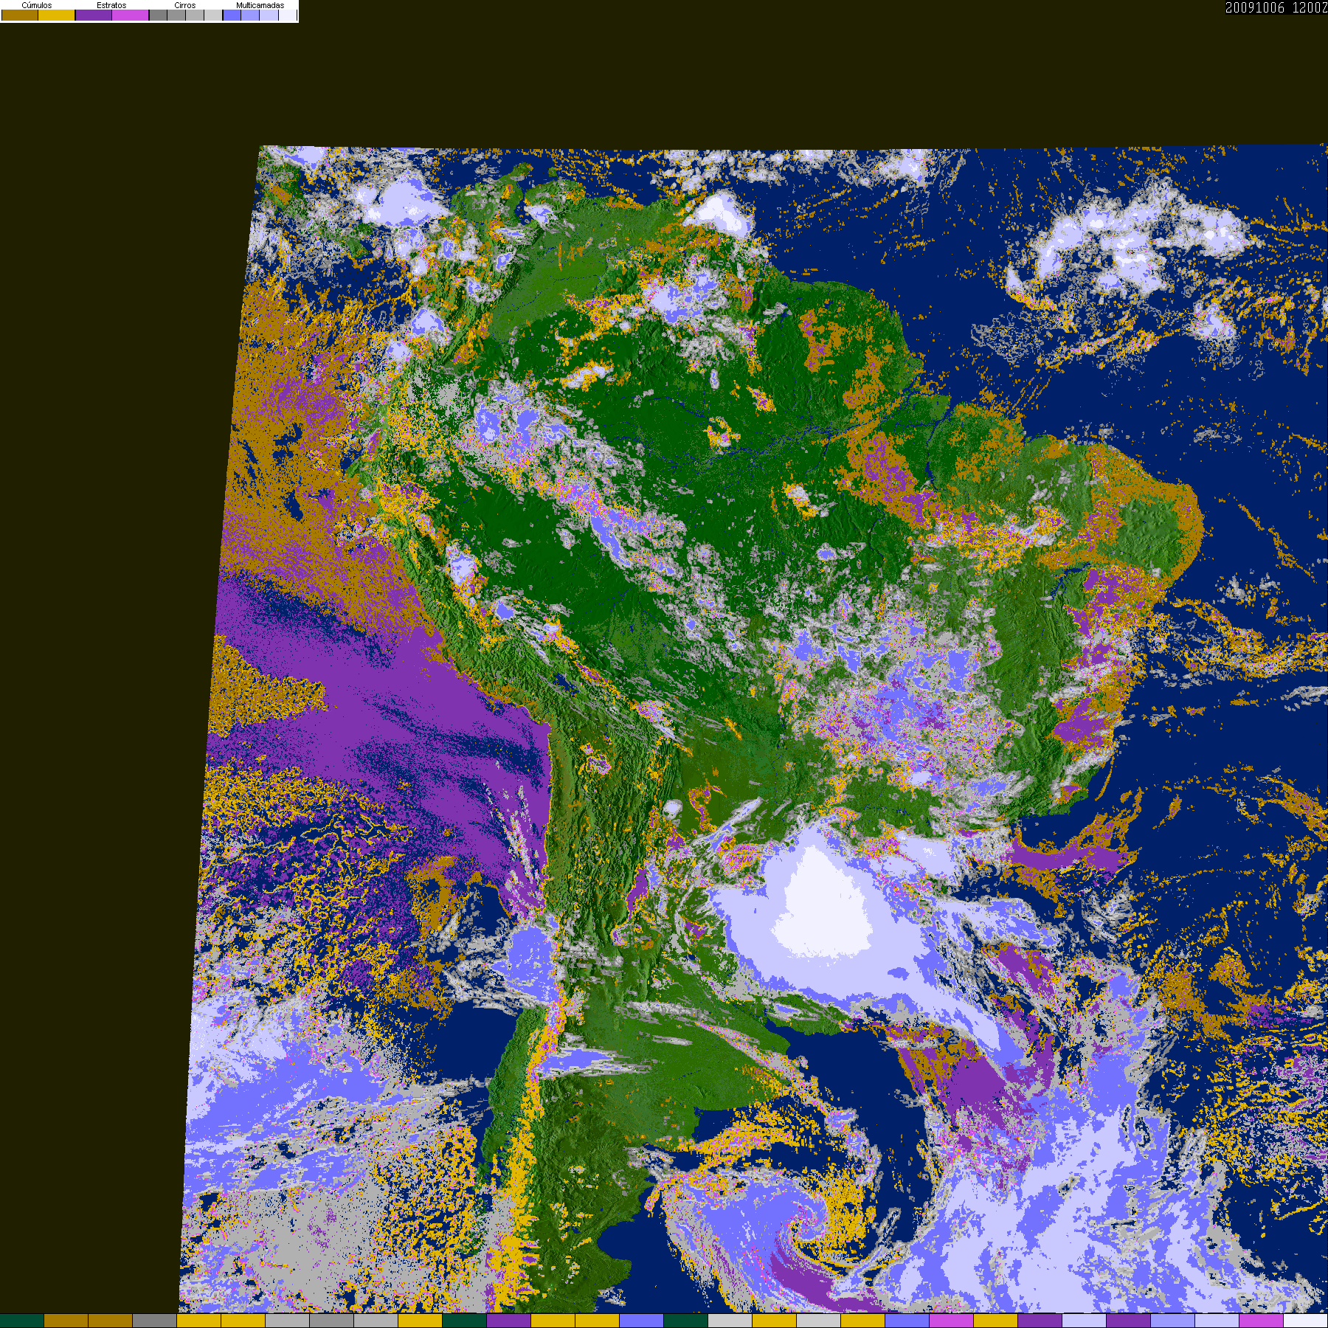Click the second-darkest blue Multicamadas swatch
The image size is (1328, 1328).
[x=250, y=15]
